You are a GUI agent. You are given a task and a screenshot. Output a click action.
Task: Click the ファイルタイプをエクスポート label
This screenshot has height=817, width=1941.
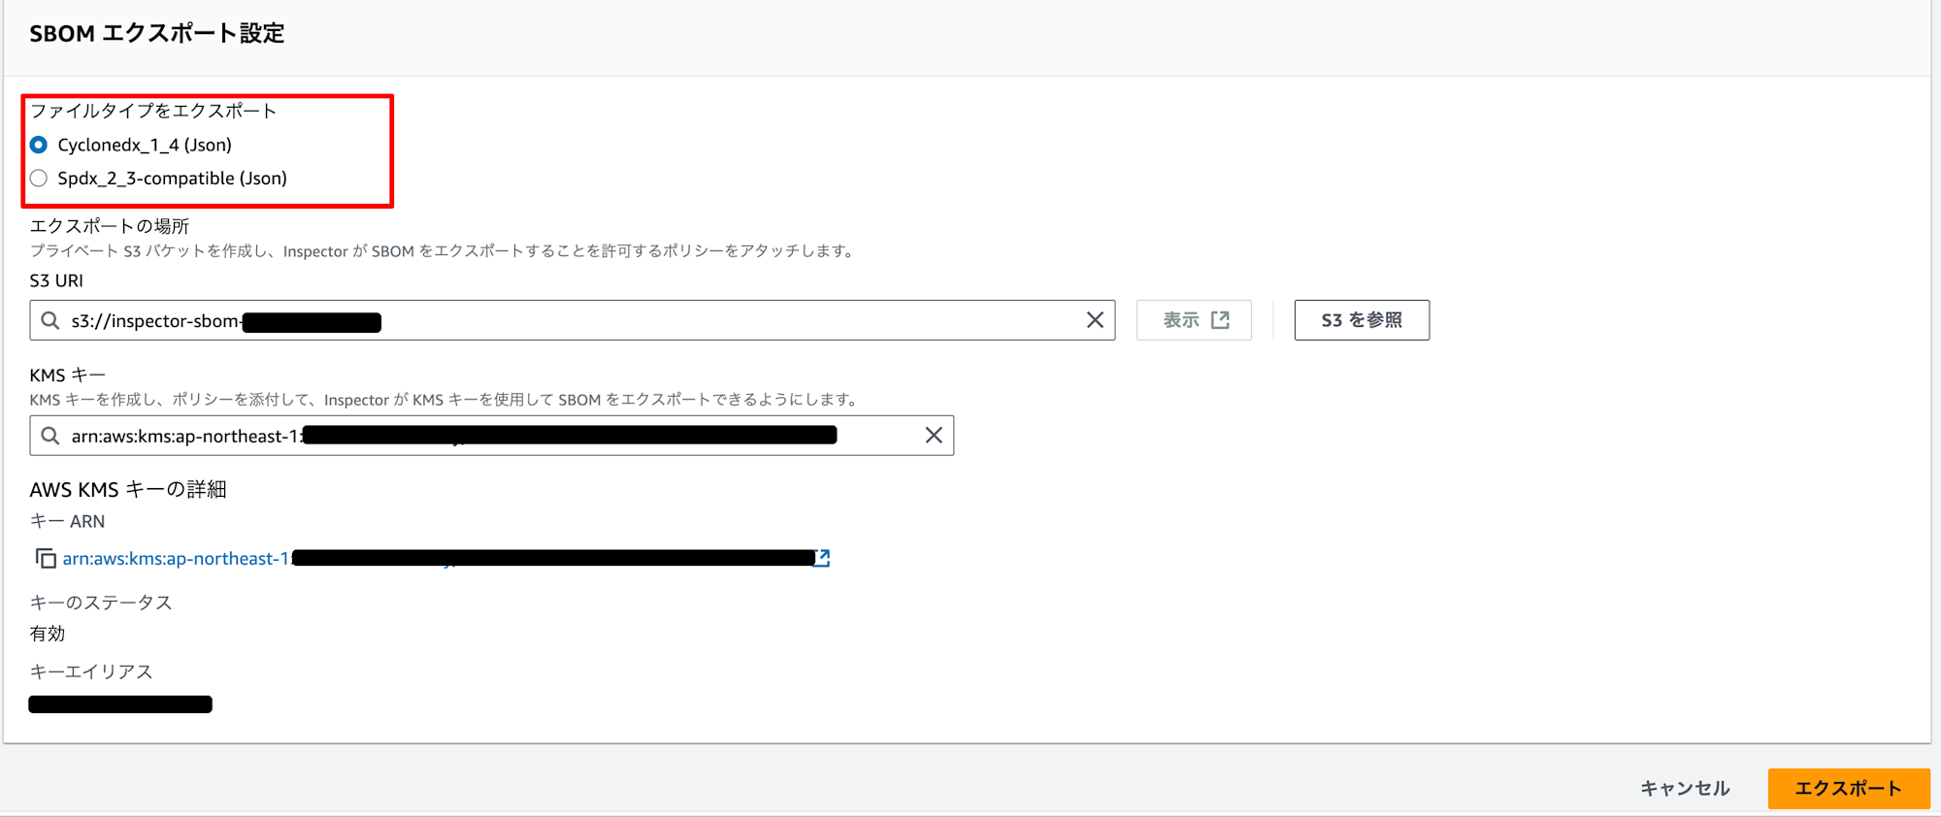click(x=153, y=111)
